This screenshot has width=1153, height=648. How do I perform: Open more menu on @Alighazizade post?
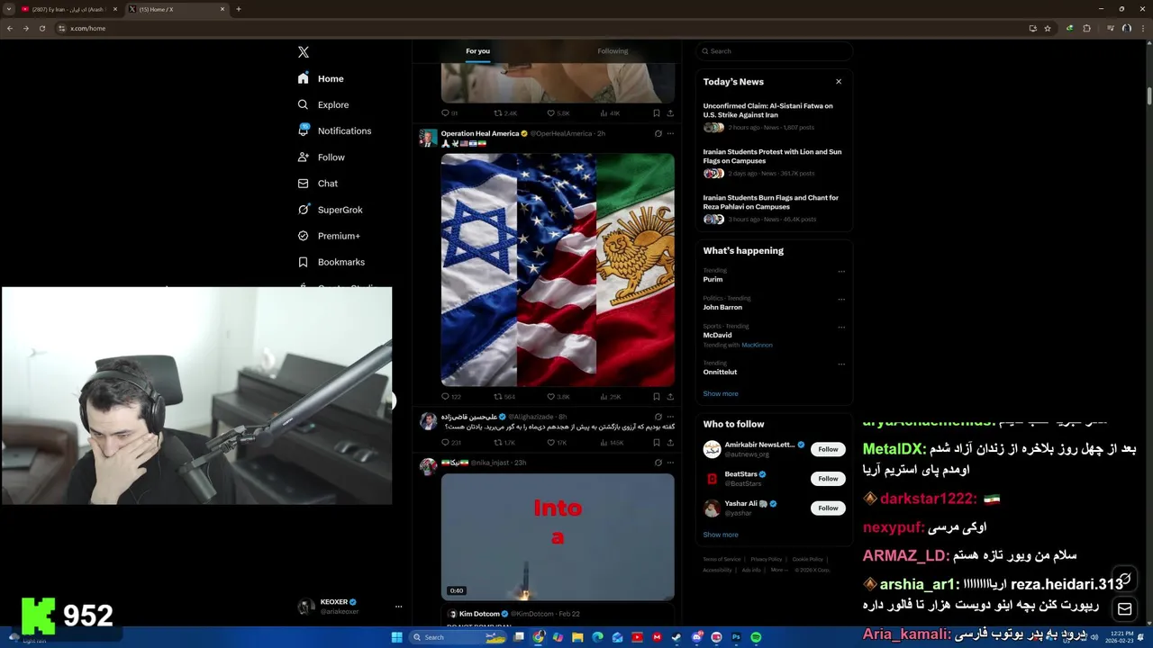coord(670,418)
